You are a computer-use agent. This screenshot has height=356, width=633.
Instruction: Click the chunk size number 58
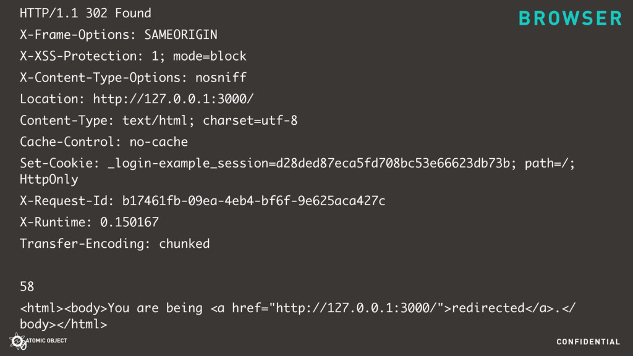27,287
